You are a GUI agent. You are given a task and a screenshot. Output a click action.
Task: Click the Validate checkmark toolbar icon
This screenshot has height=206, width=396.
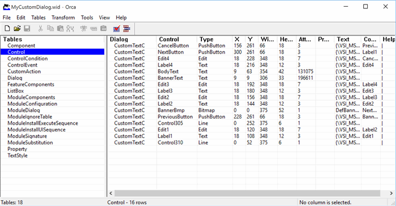[117, 29]
